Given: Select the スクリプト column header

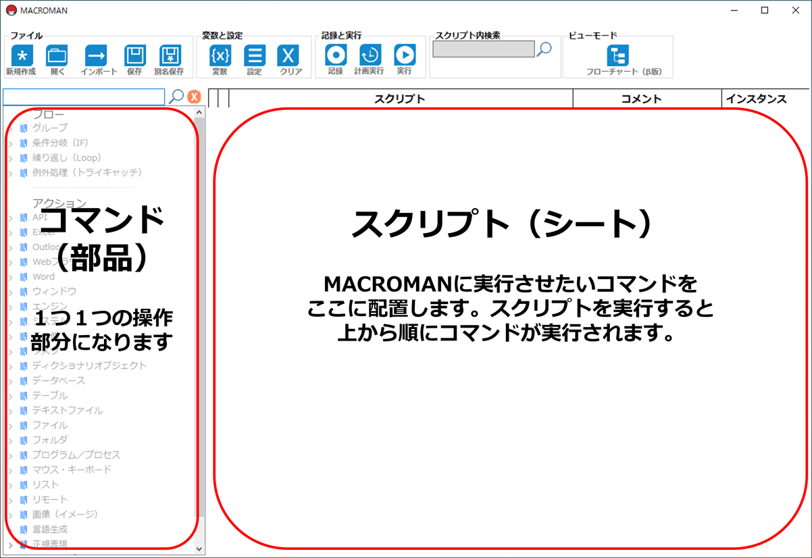Looking at the screenshot, I should coord(401,99).
